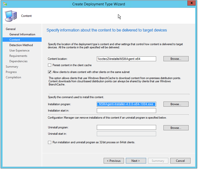Click the 'Uninstall start in:' label
The image size is (198, 169).
click(57, 134)
